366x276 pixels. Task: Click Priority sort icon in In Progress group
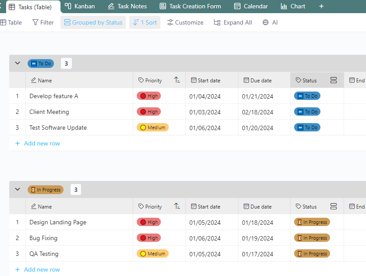(x=177, y=206)
